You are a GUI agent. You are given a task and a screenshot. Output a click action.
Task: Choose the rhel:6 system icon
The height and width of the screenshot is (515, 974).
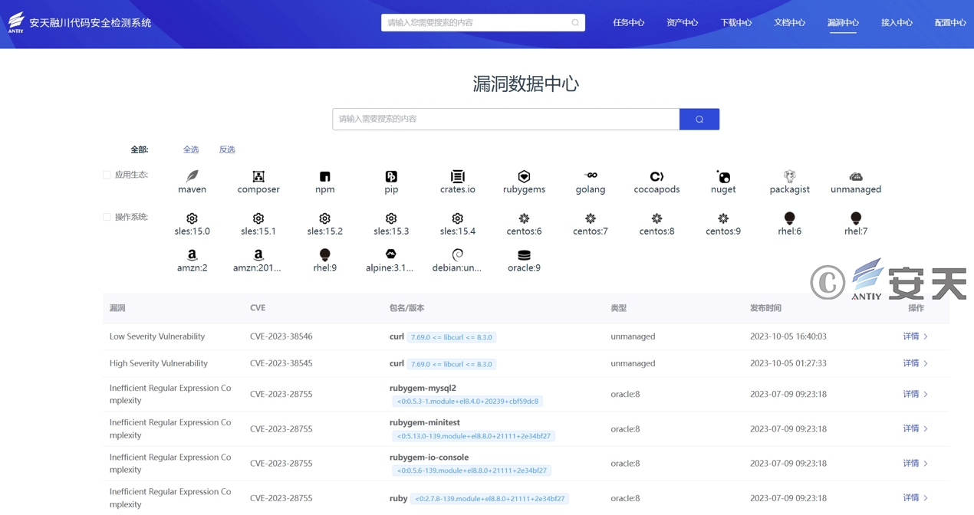click(789, 218)
